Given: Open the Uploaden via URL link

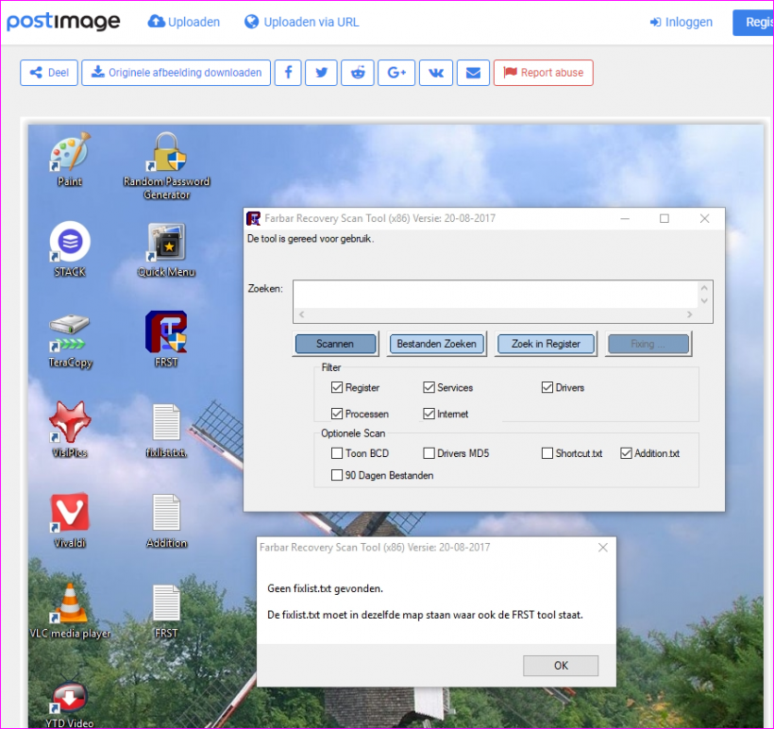Looking at the screenshot, I should coord(302,22).
